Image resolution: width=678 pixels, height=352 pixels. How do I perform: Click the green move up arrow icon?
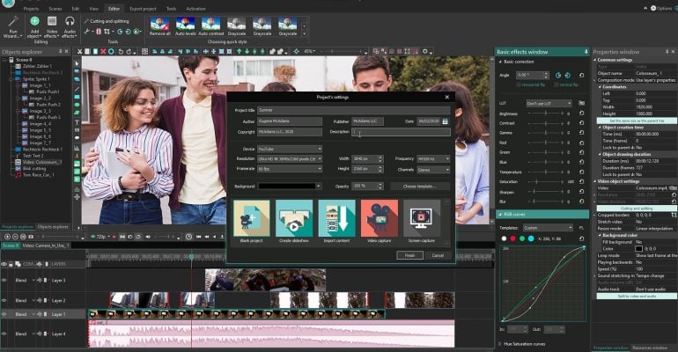pyautogui.click(x=239, y=51)
